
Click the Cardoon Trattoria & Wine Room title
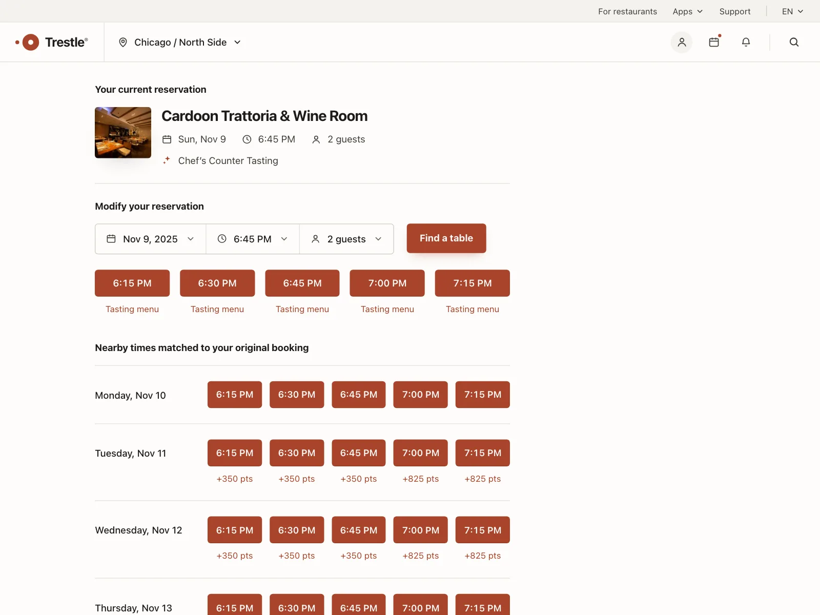(264, 116)
